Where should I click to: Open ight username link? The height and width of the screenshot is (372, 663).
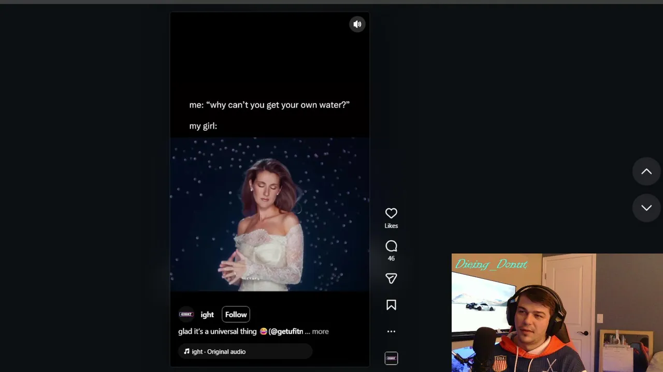point(207,315)
